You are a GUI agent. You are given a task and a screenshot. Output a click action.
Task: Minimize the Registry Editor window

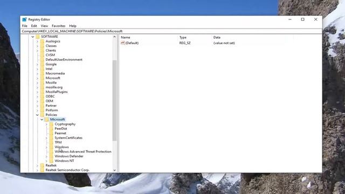(x=290, y=19)
